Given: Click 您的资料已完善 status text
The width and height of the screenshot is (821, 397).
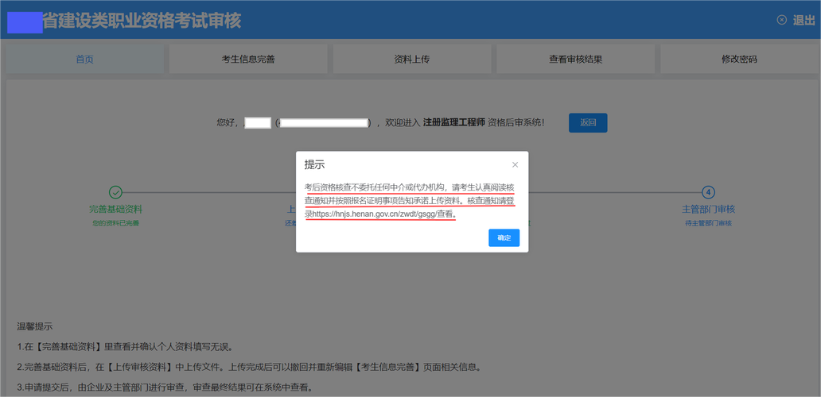Looking at the screenshot, I should 115,223.
